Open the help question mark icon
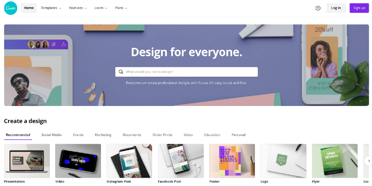The height and width of the screenshot is (186, 372). coord(318,8)
